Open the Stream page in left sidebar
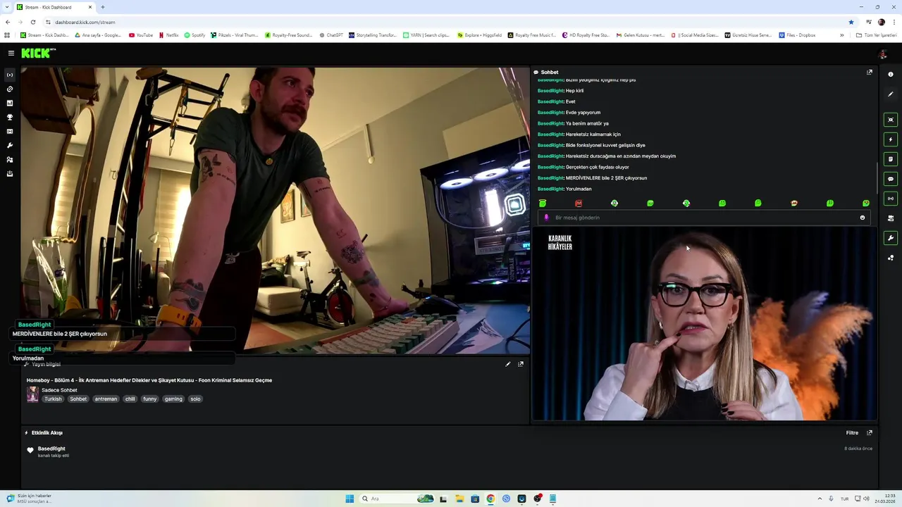Image resolution: width=902 pixels, height=507 pixels. point(10,75)
